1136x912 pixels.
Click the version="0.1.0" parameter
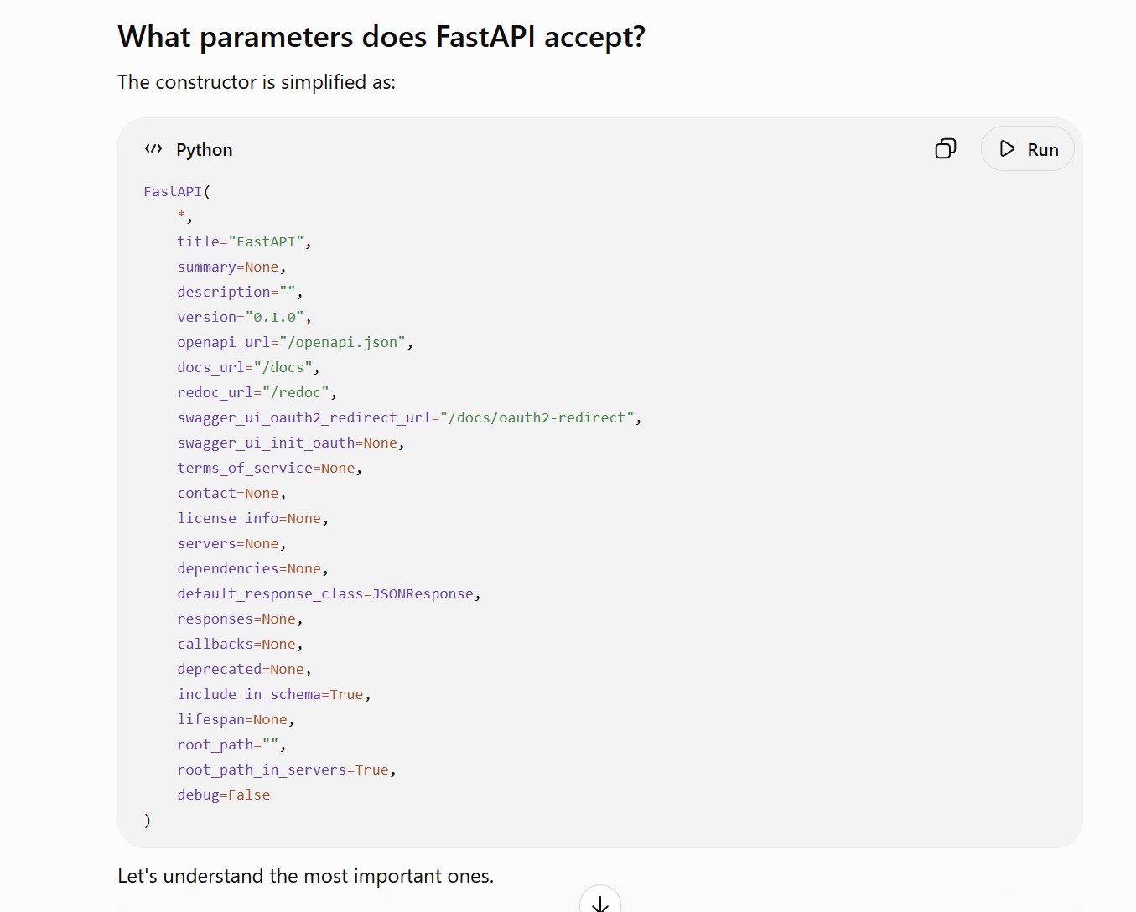(244, 317)
